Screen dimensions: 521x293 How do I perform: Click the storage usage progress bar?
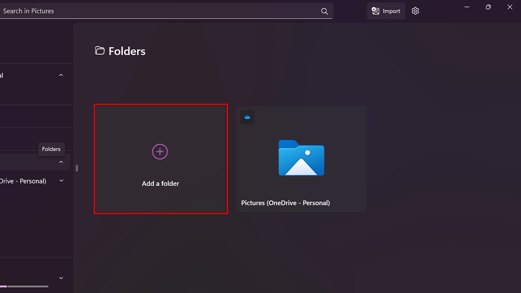[x=24, y=286]
